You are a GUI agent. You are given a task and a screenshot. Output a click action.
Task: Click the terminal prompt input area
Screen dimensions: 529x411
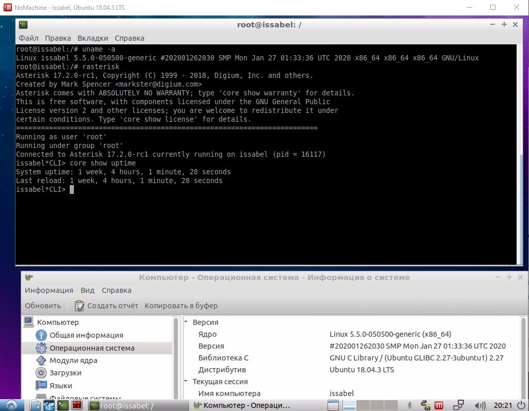pyautogui.click(x=71, y=189)
